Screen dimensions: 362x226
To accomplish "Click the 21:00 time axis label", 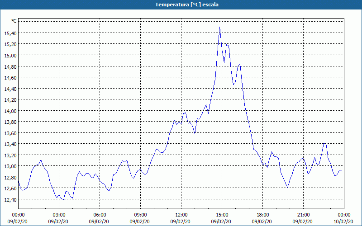I will tap(303, 215).
